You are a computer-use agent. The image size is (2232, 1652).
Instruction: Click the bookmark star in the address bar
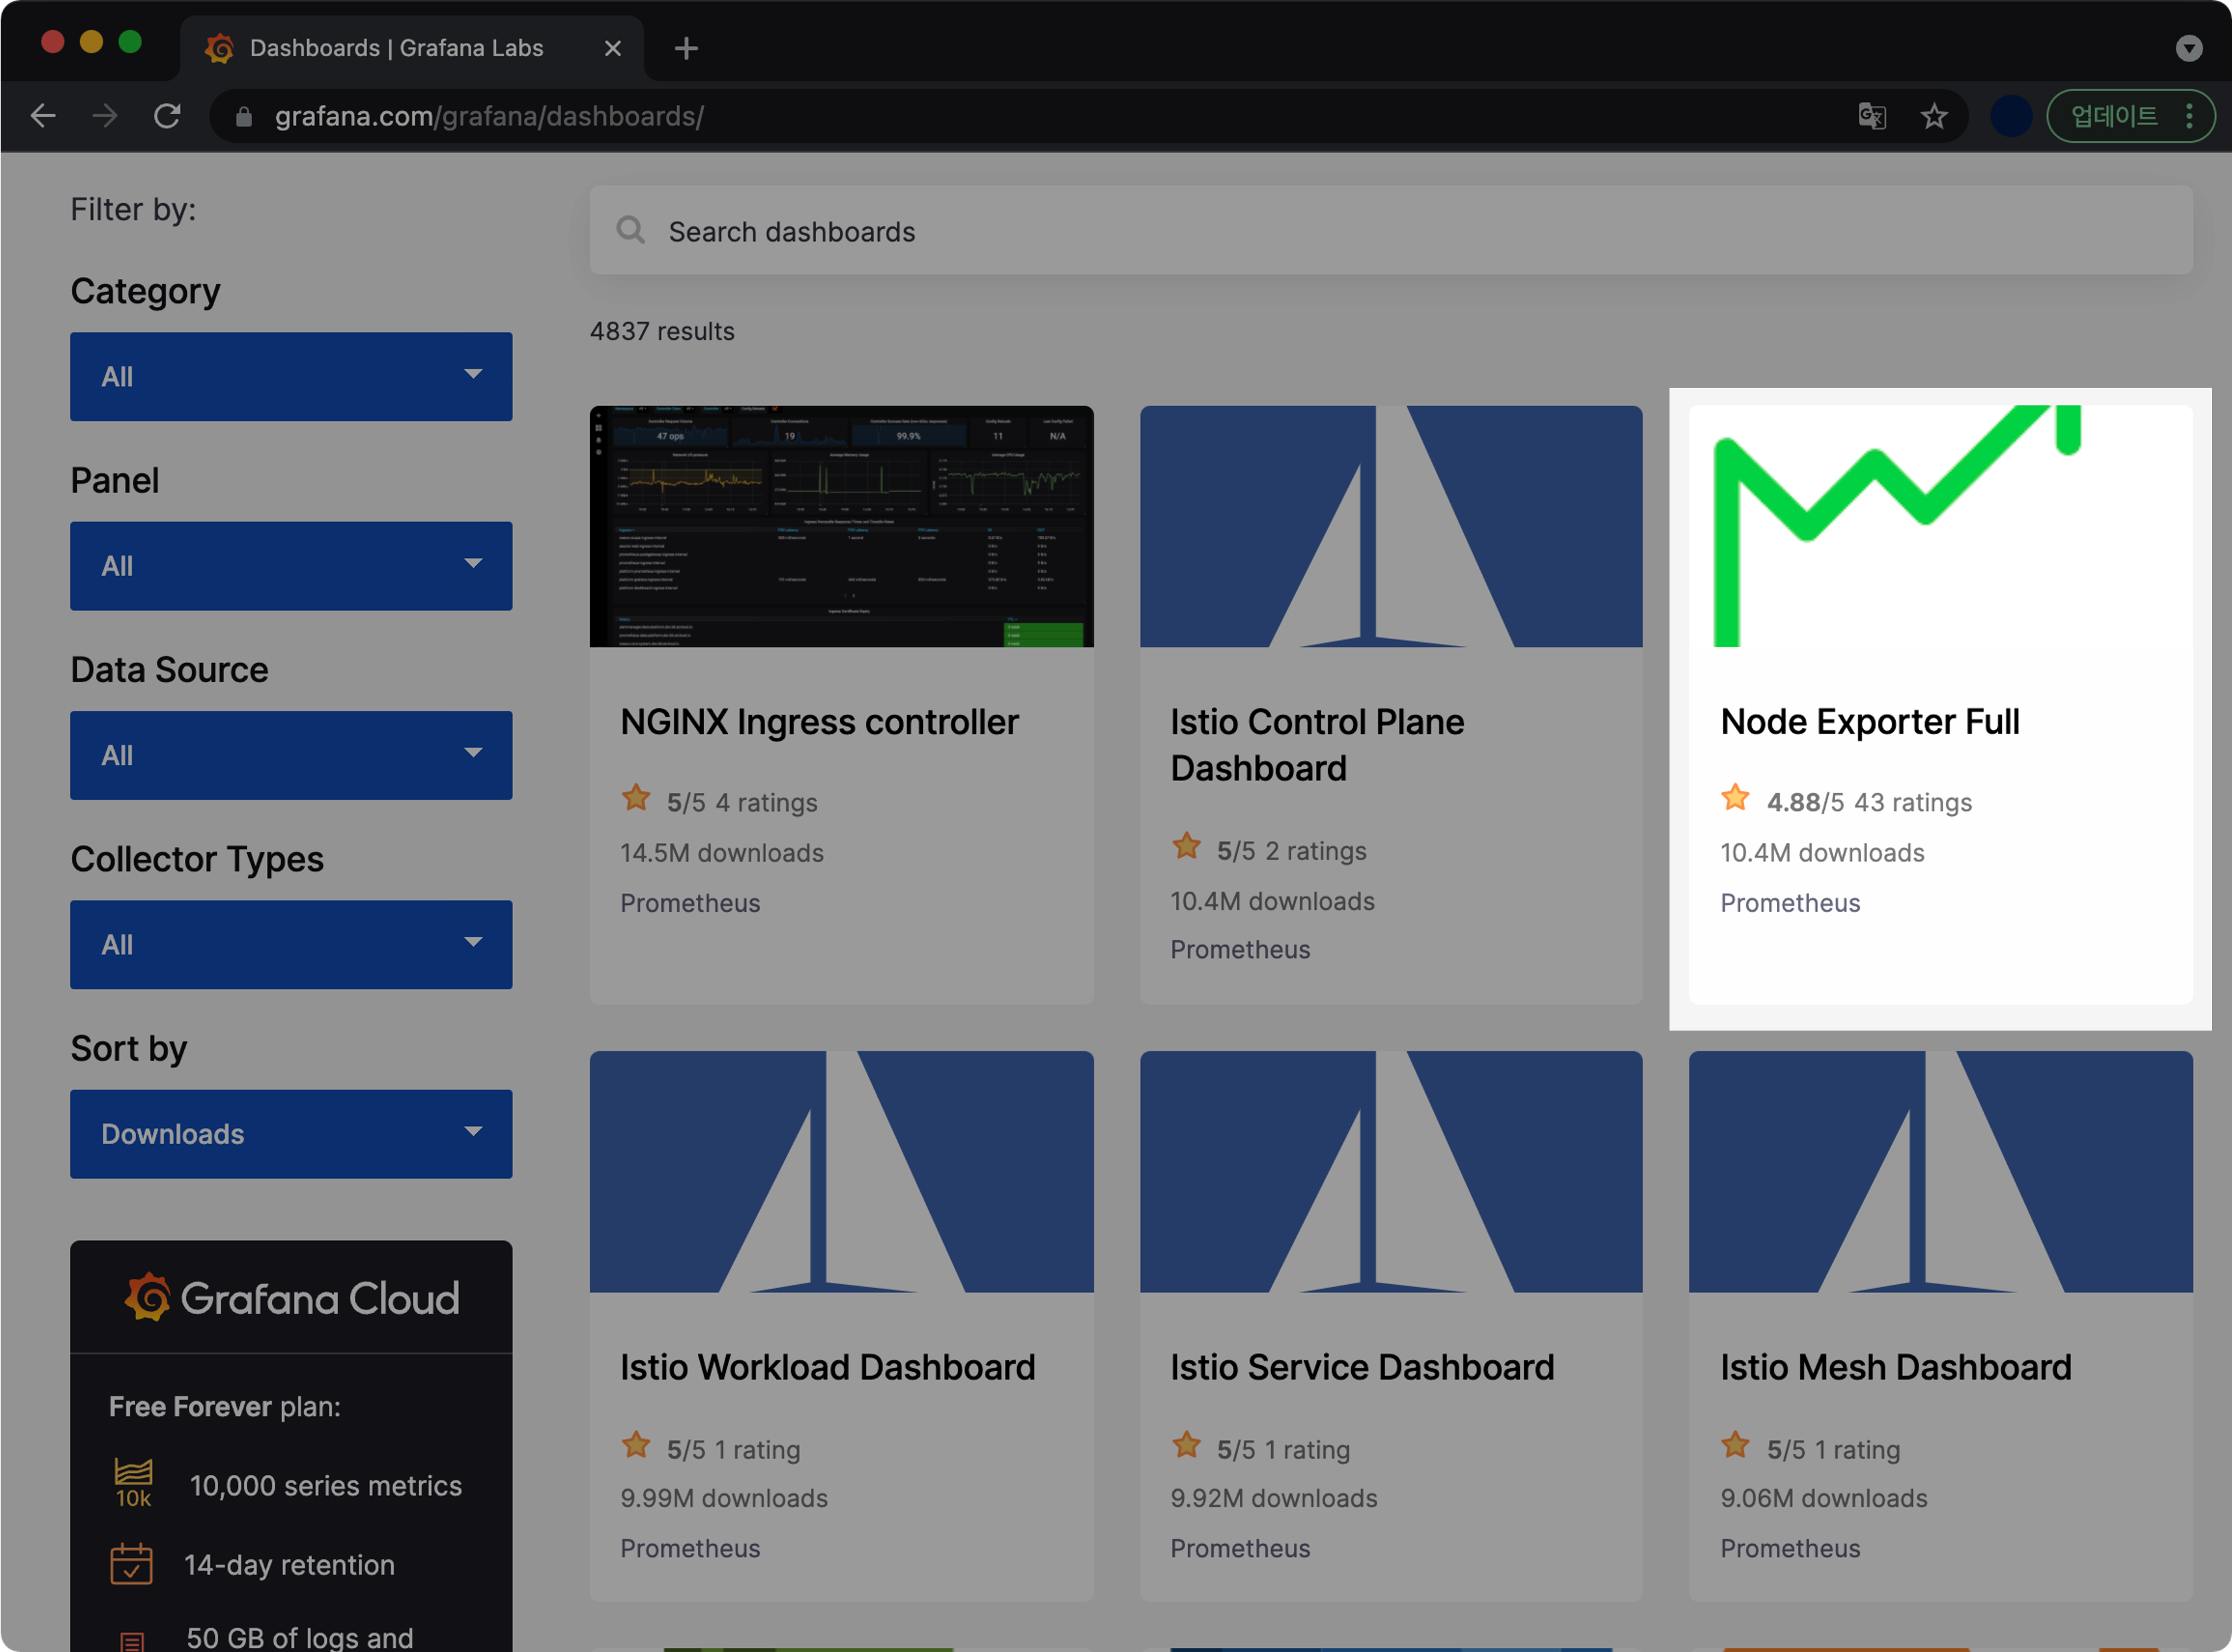click(1935, 115)
